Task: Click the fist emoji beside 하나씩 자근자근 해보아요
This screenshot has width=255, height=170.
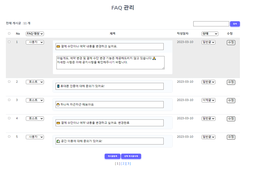Action: 58,105
